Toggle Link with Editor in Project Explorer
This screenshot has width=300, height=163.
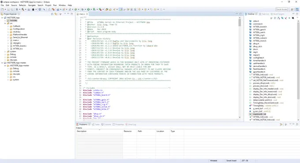56,14
